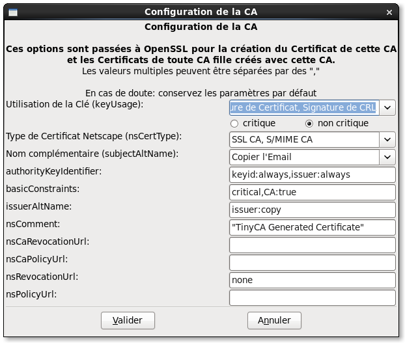
Task: Select the 'non critique' radio button
Action: pyautogui.click(x=309, y=124)
